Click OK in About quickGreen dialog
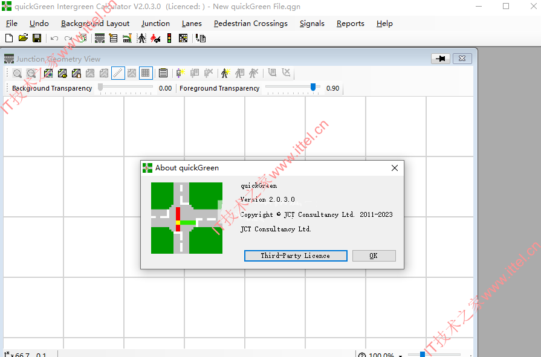The width and height of the screenshot is (541, 357). tap(374, 256)
